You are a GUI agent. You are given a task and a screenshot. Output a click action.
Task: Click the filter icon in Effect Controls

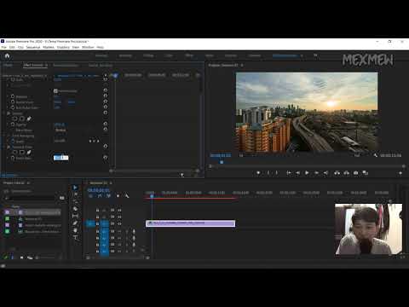pyautogui.click(x=182, y=175)
